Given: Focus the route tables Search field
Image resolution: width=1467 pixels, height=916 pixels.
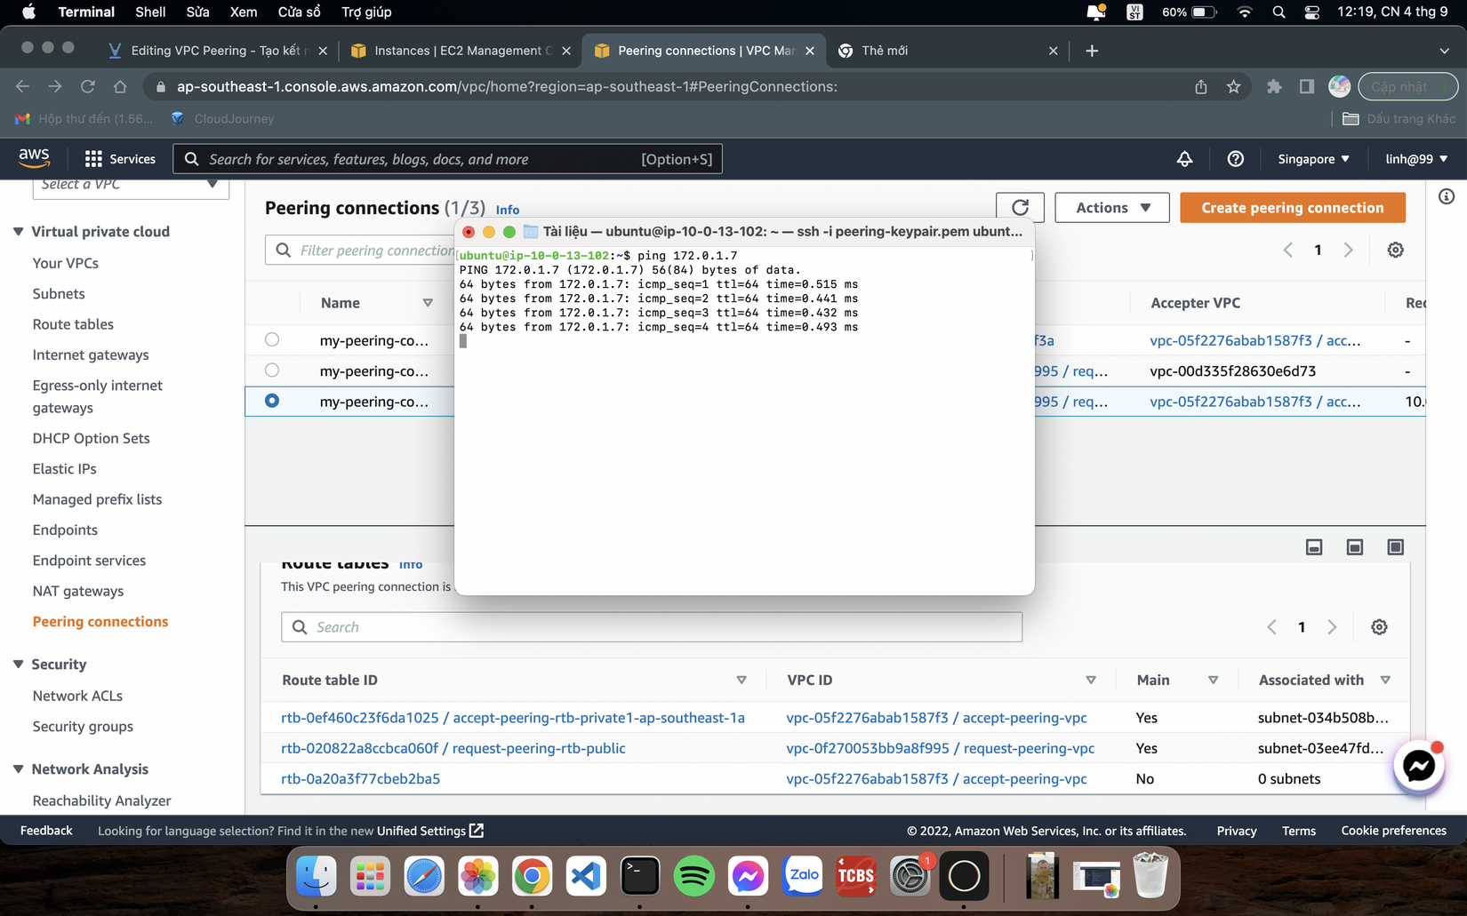Looking at the screenshot, I should tap(652, 627).
